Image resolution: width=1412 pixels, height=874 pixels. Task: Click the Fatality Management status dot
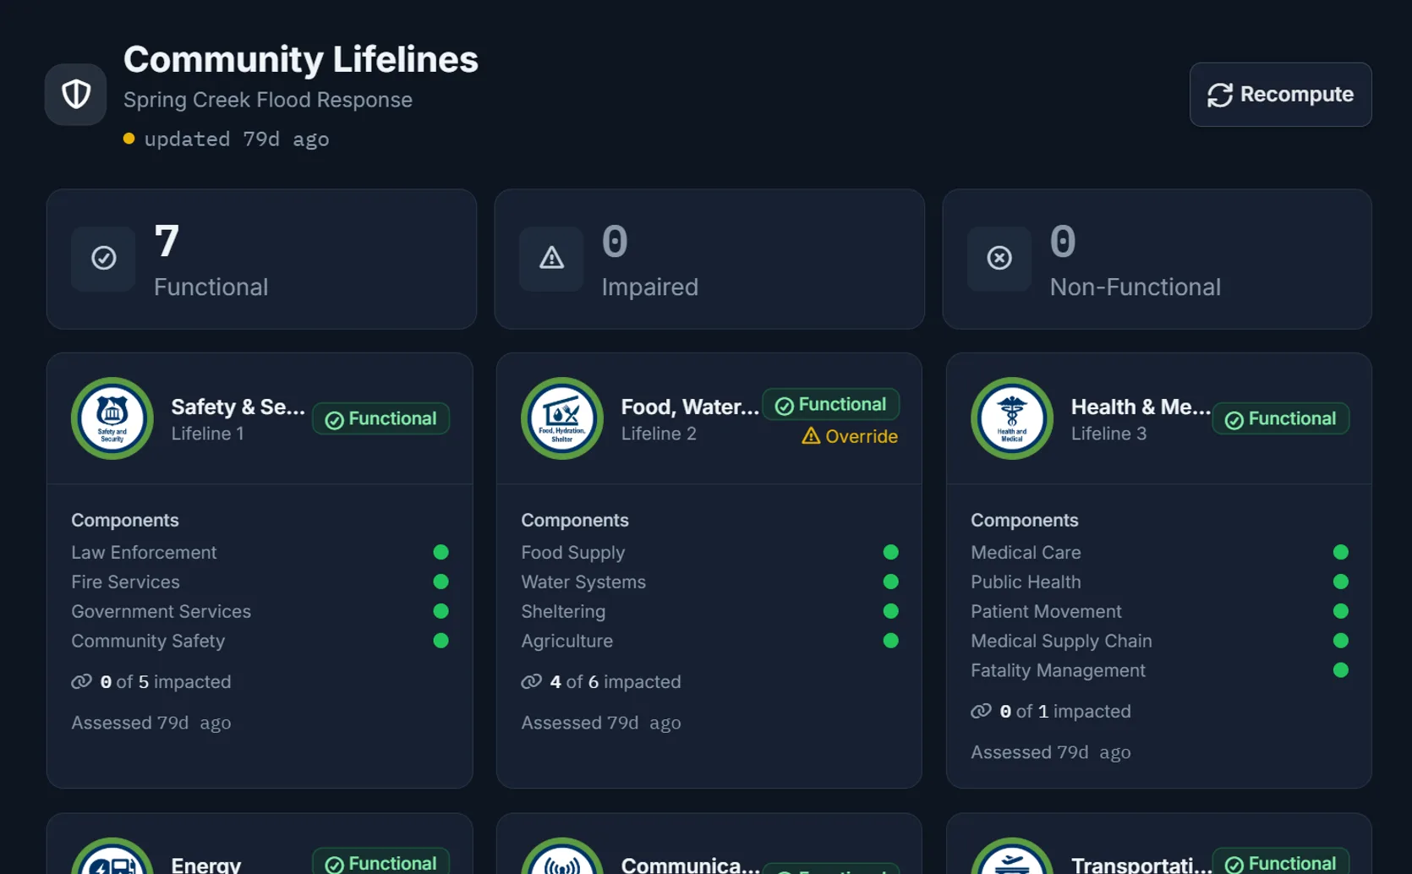1340,670
